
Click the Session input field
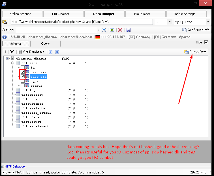[x=56, y=30]
